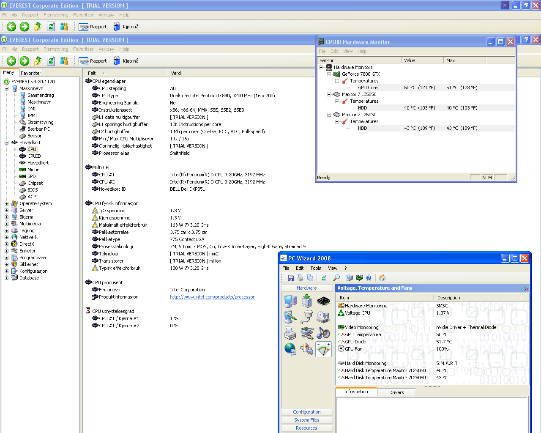Viewport: 541px width, 433px height.
Task: Click the up-level arrow in front EVEREST toolbar
Action: coord(38,61)
